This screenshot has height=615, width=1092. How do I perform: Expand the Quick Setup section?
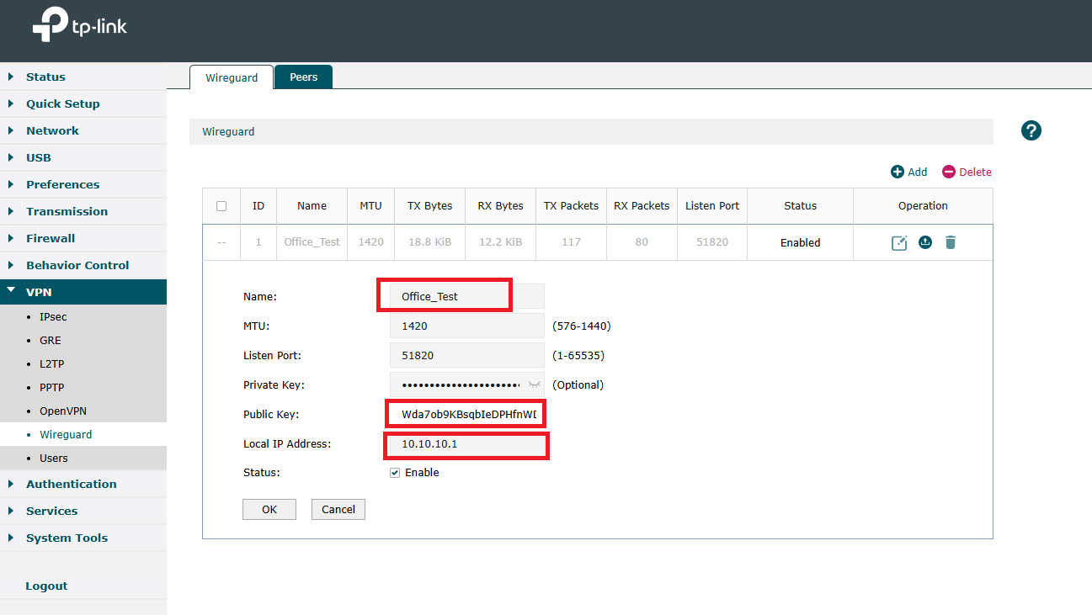[x=83, y=103]
